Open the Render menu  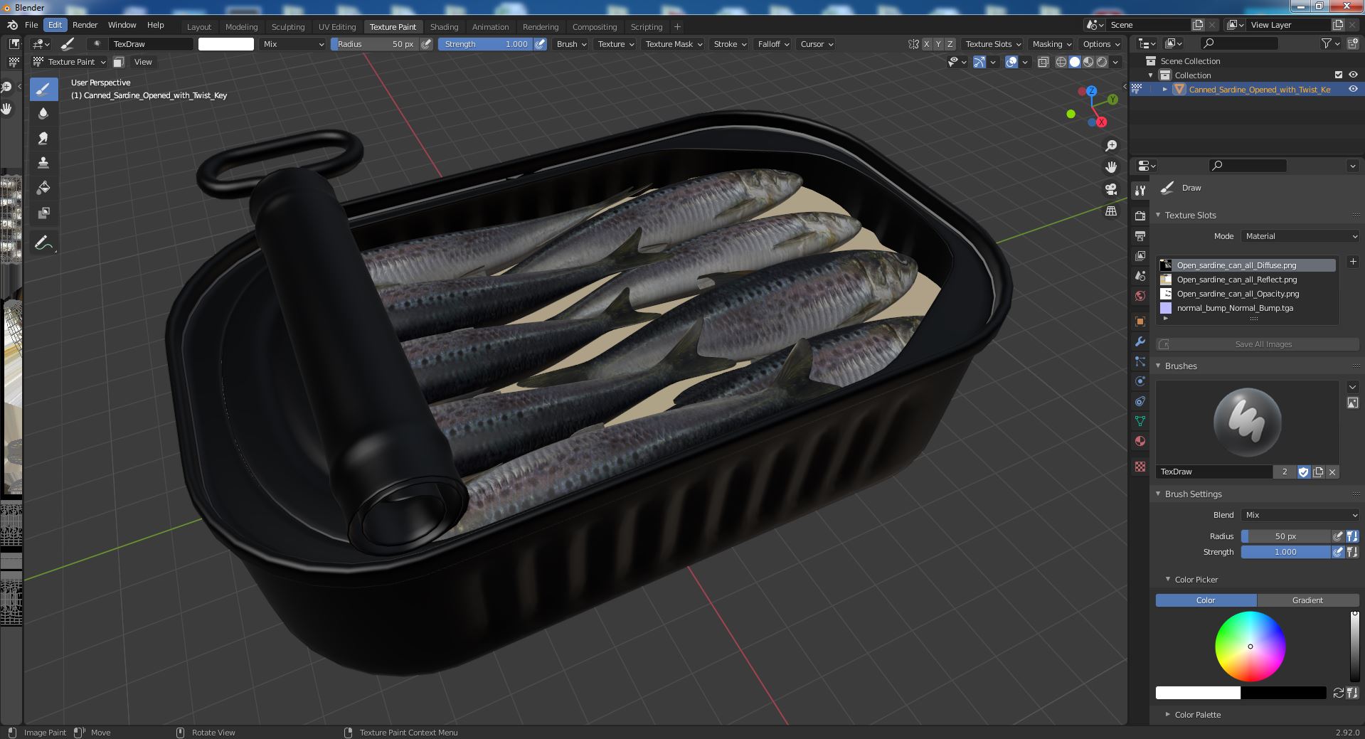pyautogui.click(x=85, y=25)
